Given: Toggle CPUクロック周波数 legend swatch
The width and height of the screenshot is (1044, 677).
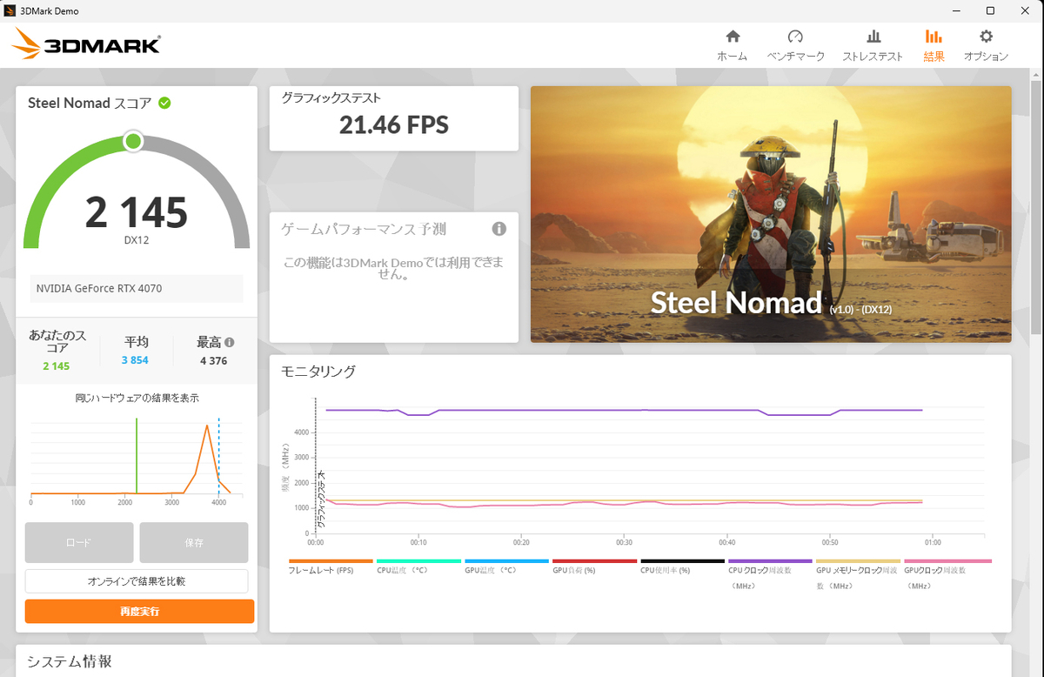Looking at the screenshot, I should [770, 561].
